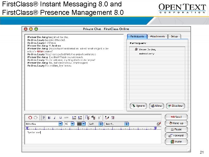Click the grayed attachment clip icon
209x157 pixels.
tap(100, 117)
